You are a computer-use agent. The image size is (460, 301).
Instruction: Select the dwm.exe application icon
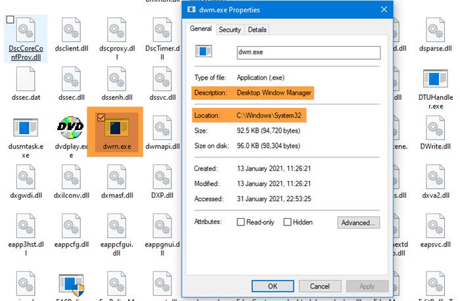coord(117,128)
